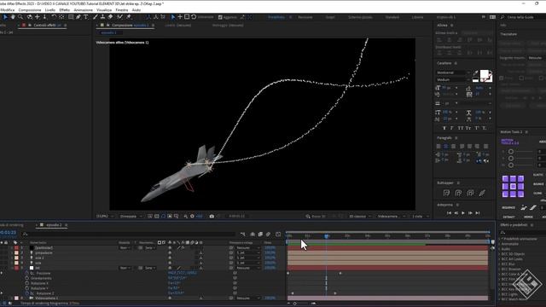Click the Faux Bold text style icon

444,129
